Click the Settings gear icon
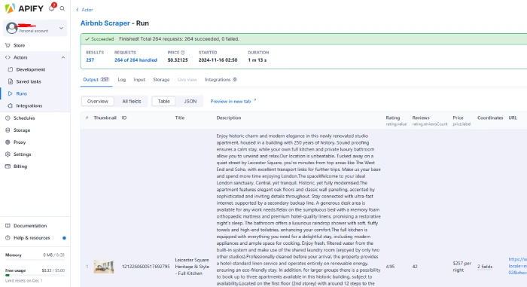 point(8,154)
